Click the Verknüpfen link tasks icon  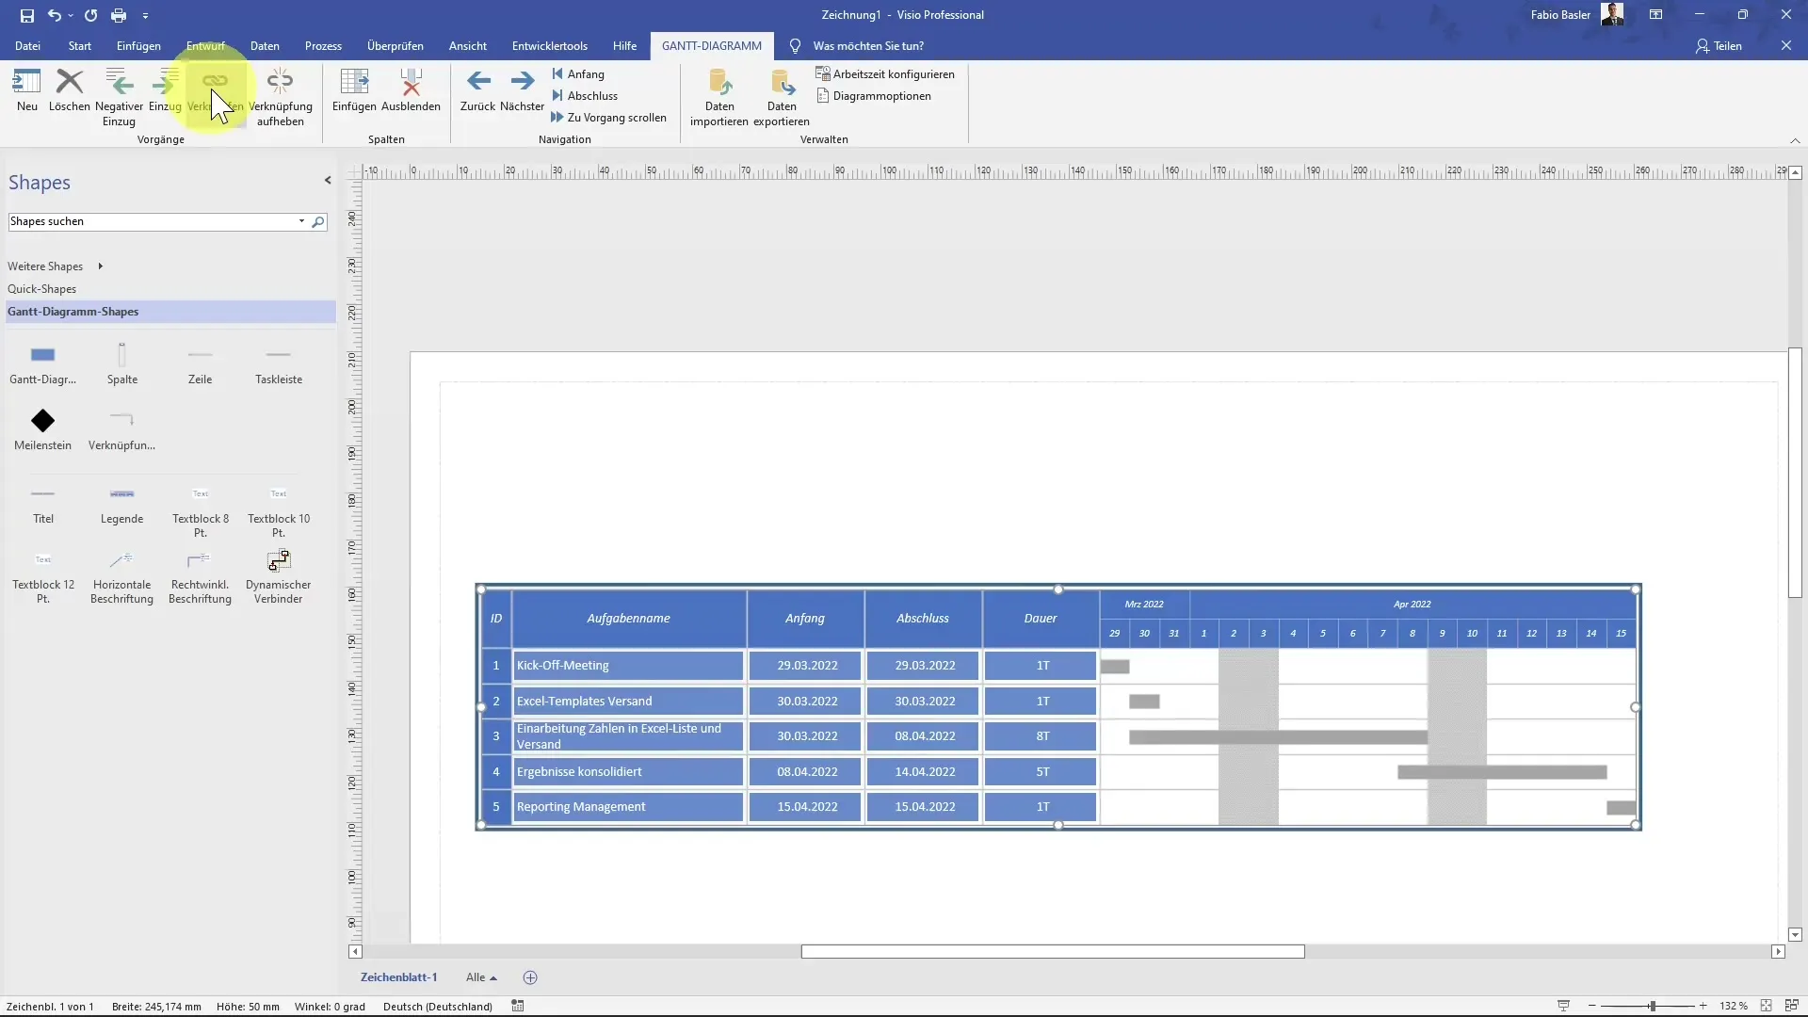tap(215, 90)
